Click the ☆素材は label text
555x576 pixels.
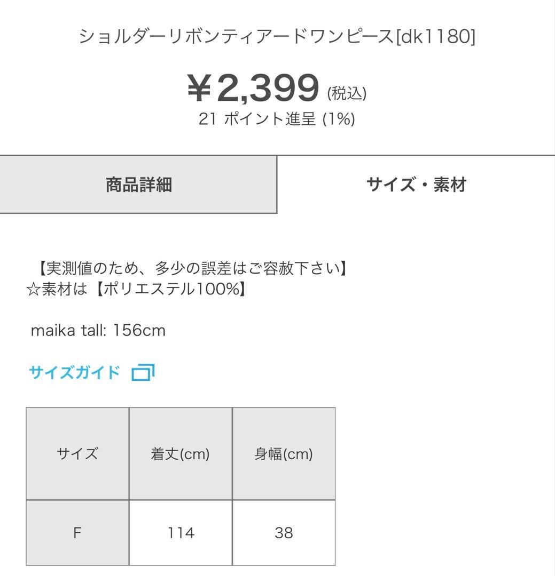click(x=57, y=289)
